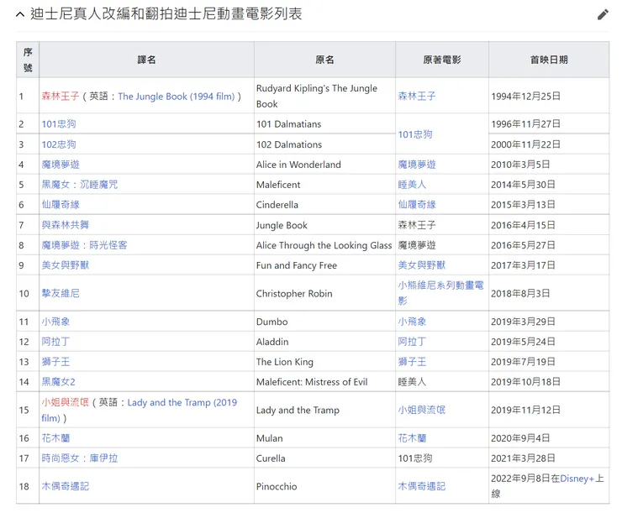Open 獅子王 link in Lion King row 原著電影 column
Viewport: 622px width, 513px height.
click(x=412, y=362)
